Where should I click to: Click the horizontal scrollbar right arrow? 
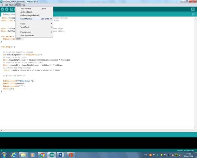click(x=193, y=131)
